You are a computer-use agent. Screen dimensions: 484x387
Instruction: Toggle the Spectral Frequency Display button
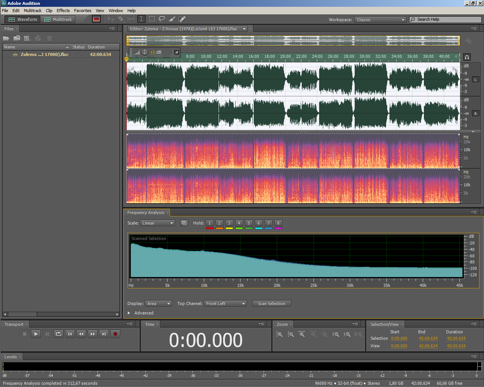(96, 19)
